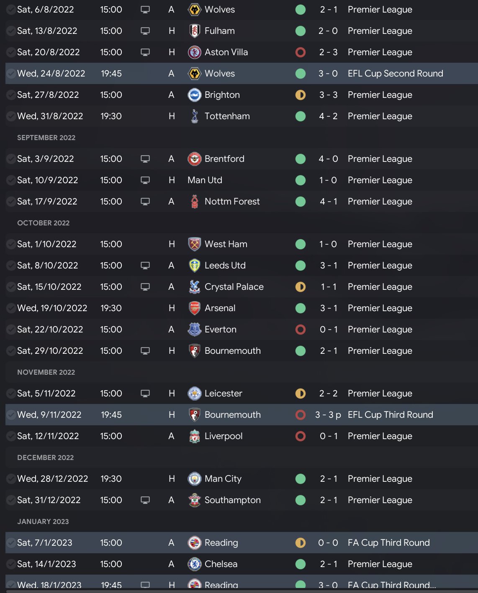Click TV broadcast icon on Leicester fixture row
The width and height of the screenshot is (478, 593).
click(x=145, y=394)
